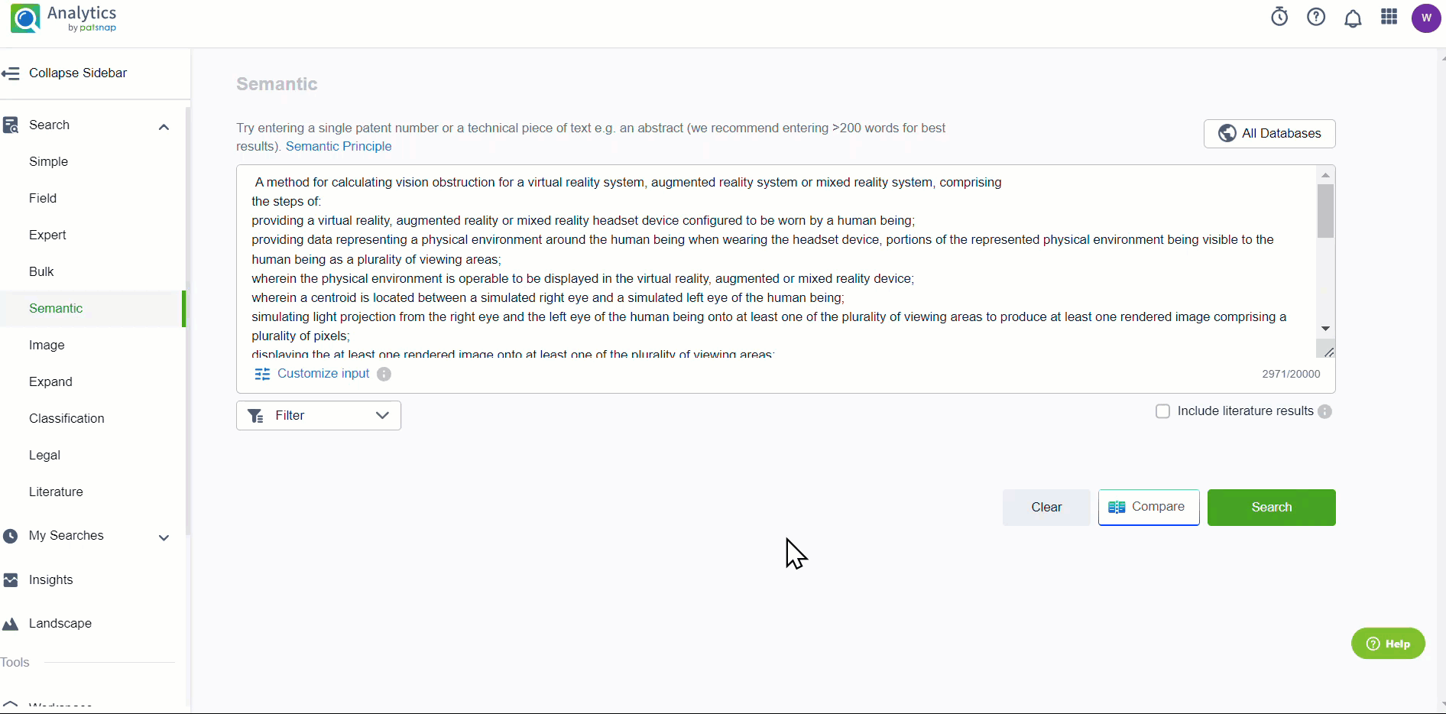Open the Semantic Principle link
This screenshot has height=714, width=1446.
coord(339,146)
